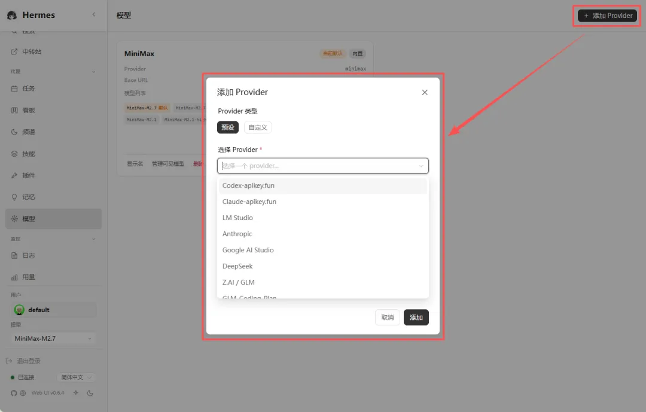Select the default user profile row

pos(54,310)
